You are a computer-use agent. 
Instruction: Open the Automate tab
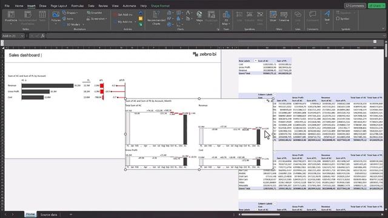(x=129, y=5)
